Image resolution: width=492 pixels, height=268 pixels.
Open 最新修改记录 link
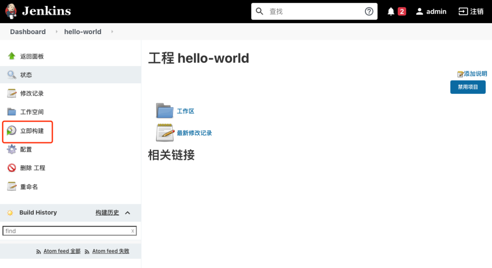[194, 133]
